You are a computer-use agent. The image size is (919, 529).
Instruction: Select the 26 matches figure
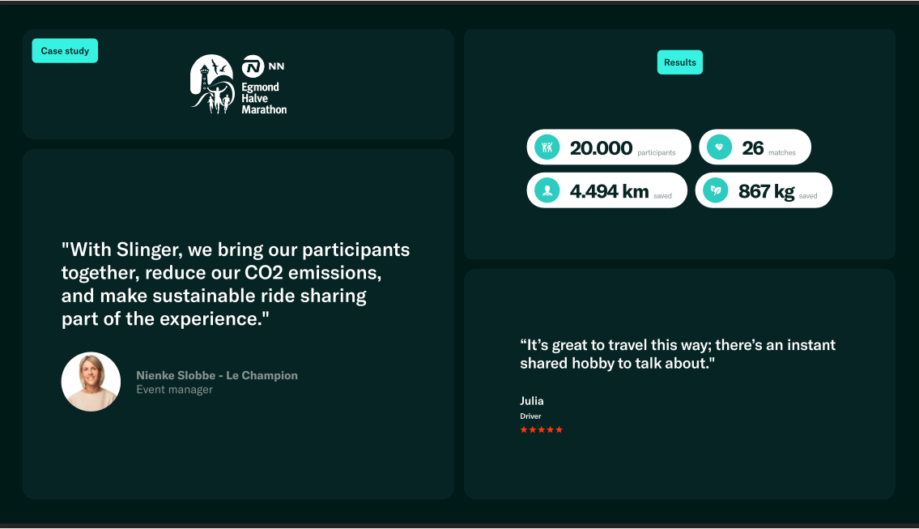click(x=753, y=147)
